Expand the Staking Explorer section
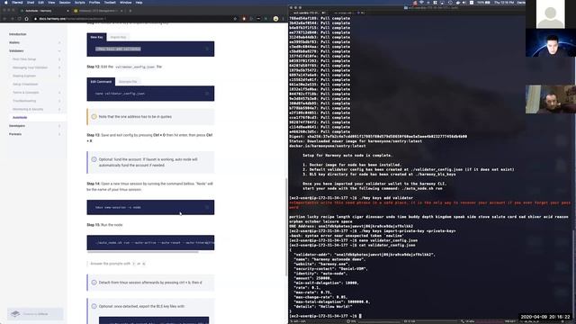The width and height of the screenshot is (576, 324). pos(59,76)
